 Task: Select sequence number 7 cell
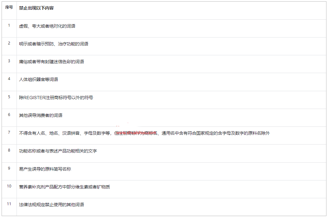pos(9,132)
